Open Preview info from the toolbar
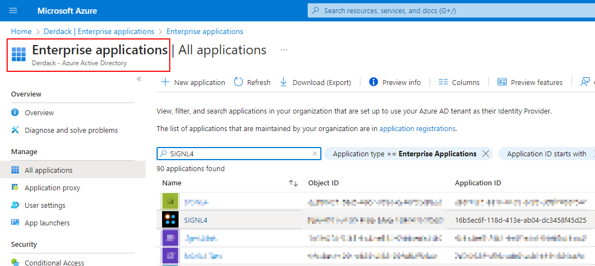The image size is (595, 266). (x=395, y=82)
